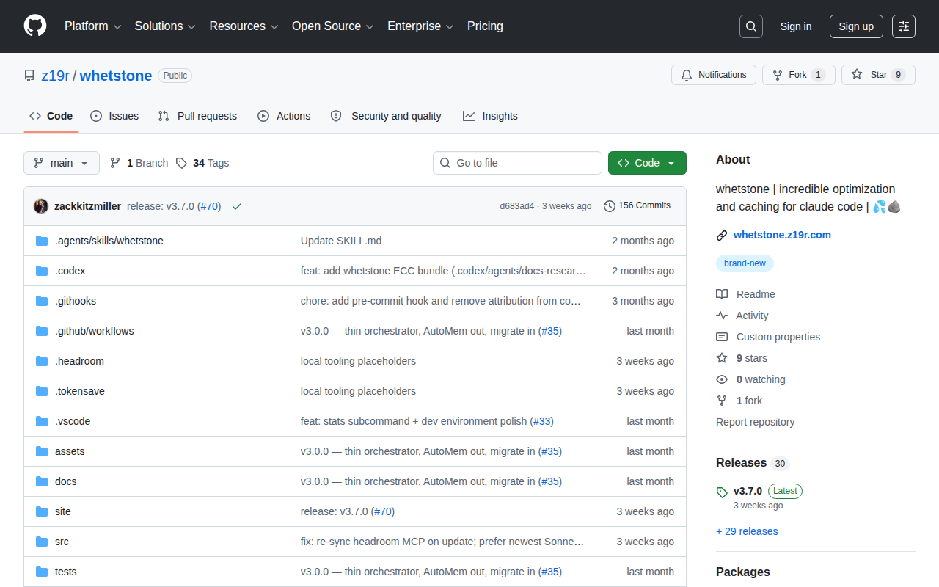Screen dimensions: 939x587
Task: Open the 'Update SKILL.md' commit message
Action: (x=341, y=241)
